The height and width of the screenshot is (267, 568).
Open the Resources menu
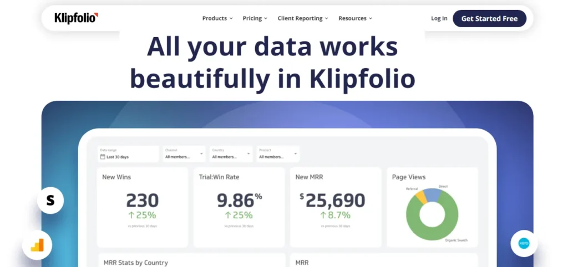[356, 18]
